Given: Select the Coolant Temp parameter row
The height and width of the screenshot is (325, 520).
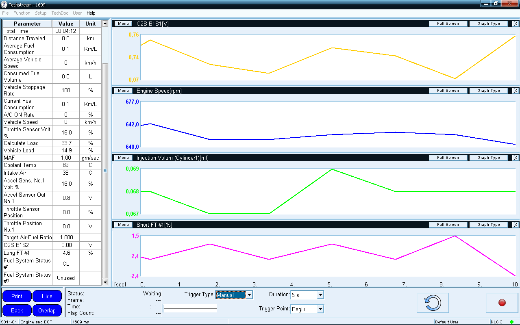Looking at the screenshot, I should click(52, 165).
